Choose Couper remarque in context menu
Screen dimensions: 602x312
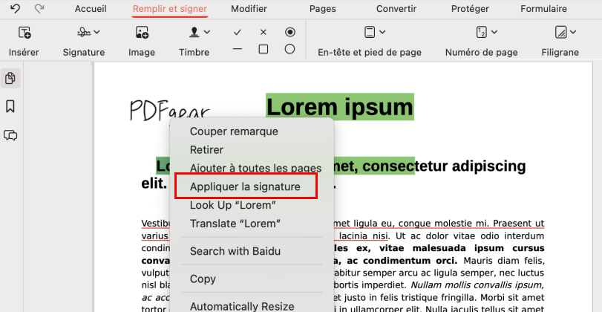point(252,131)
